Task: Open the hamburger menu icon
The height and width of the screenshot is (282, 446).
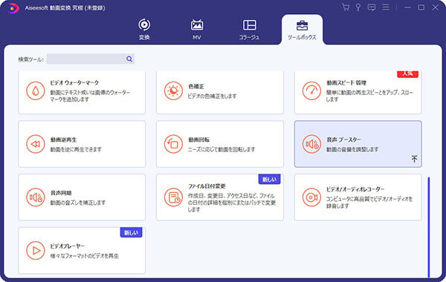Action: [x=386, y=7]
